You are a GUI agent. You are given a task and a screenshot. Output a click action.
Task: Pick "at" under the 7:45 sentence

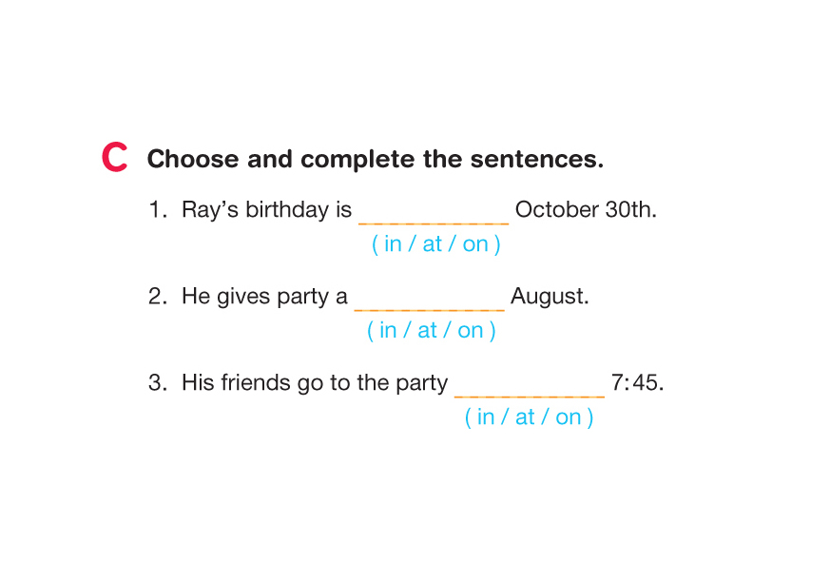(526, 417)
